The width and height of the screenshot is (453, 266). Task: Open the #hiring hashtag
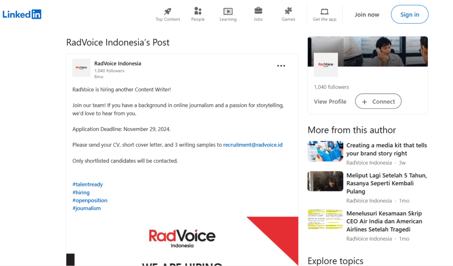81,193
